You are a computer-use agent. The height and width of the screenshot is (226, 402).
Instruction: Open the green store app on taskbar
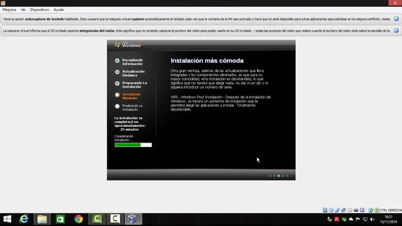click(x=60, y=219)
